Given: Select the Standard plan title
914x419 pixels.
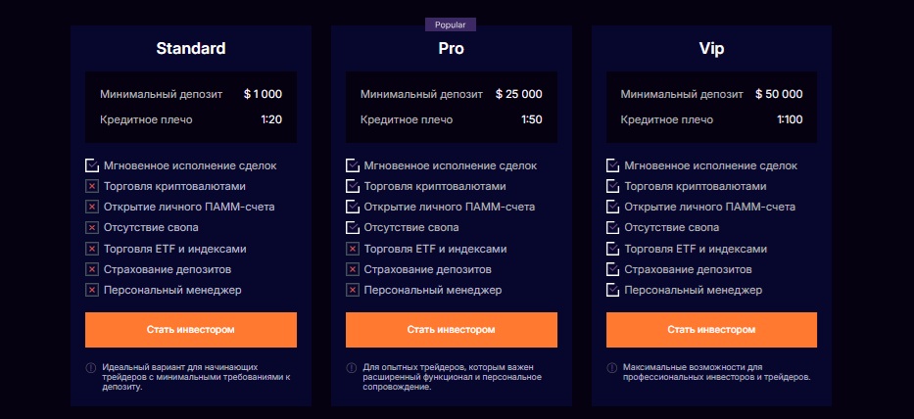Looking at the screenshot, I should [191, 48].
